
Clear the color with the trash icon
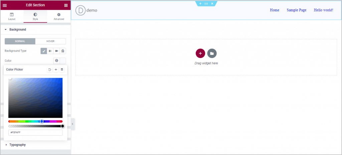click(x=62, y=70)
